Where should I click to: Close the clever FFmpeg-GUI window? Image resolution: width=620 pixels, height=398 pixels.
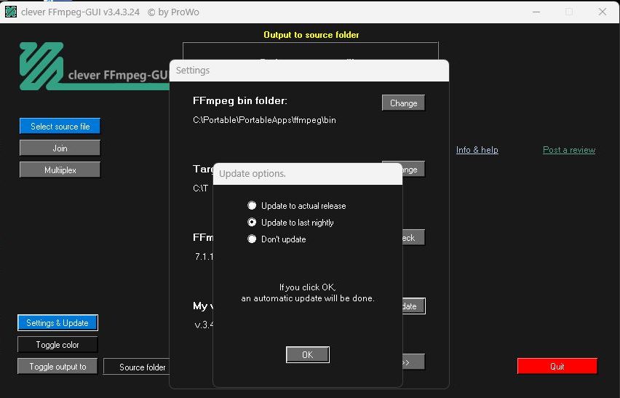603,12
